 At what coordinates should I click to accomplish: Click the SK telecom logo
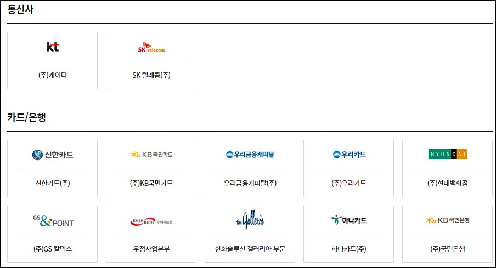[x=151, y=47]
